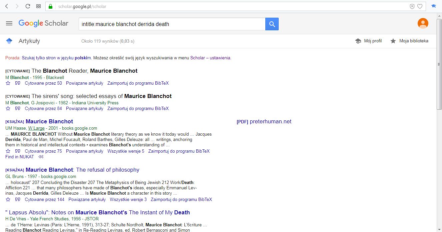Open the account profile avatar
The width and height of the screenshot is (442, 232).
(423, 23)
